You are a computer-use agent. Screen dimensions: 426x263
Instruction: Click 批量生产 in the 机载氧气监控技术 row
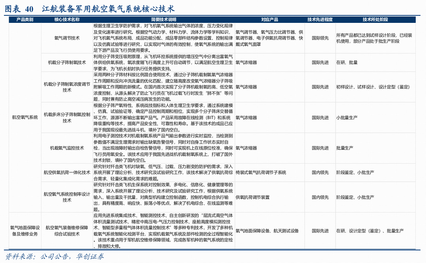345,148
